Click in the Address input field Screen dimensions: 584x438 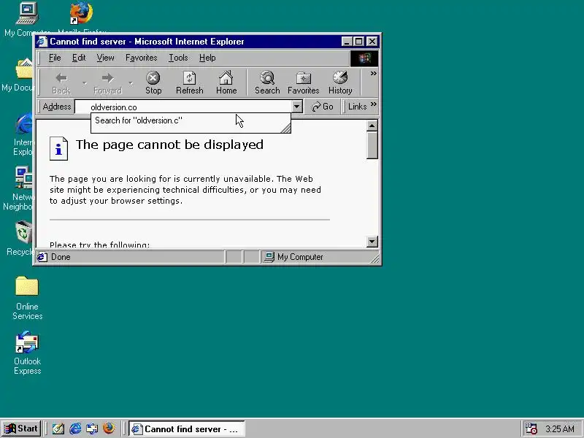point(183,107)
